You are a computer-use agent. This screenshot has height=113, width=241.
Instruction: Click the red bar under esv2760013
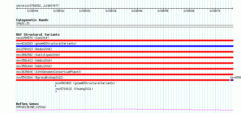(125, 52)
